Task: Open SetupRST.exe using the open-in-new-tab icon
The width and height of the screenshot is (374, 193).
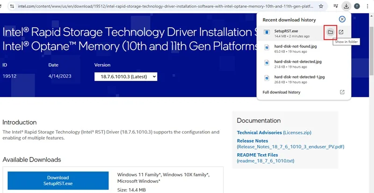Action: click(341, 32)
